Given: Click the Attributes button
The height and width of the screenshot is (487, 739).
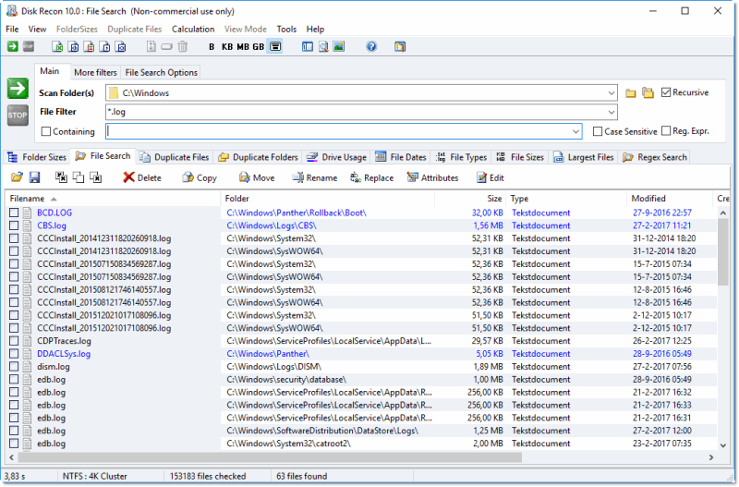Looking at the screenshot, I should (432, 177).
